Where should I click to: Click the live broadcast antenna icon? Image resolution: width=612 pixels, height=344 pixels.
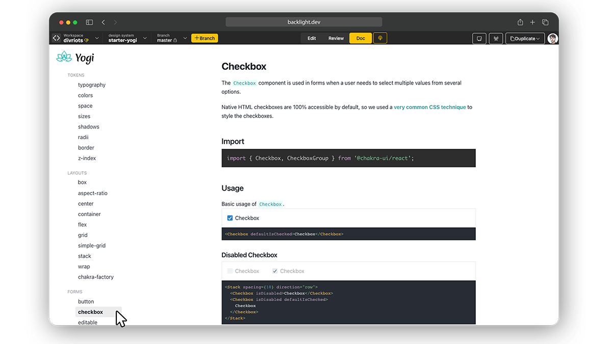tap(496, 39)
